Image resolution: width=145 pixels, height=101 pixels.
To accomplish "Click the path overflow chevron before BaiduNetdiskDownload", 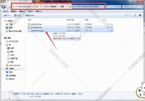I will 16,6.
